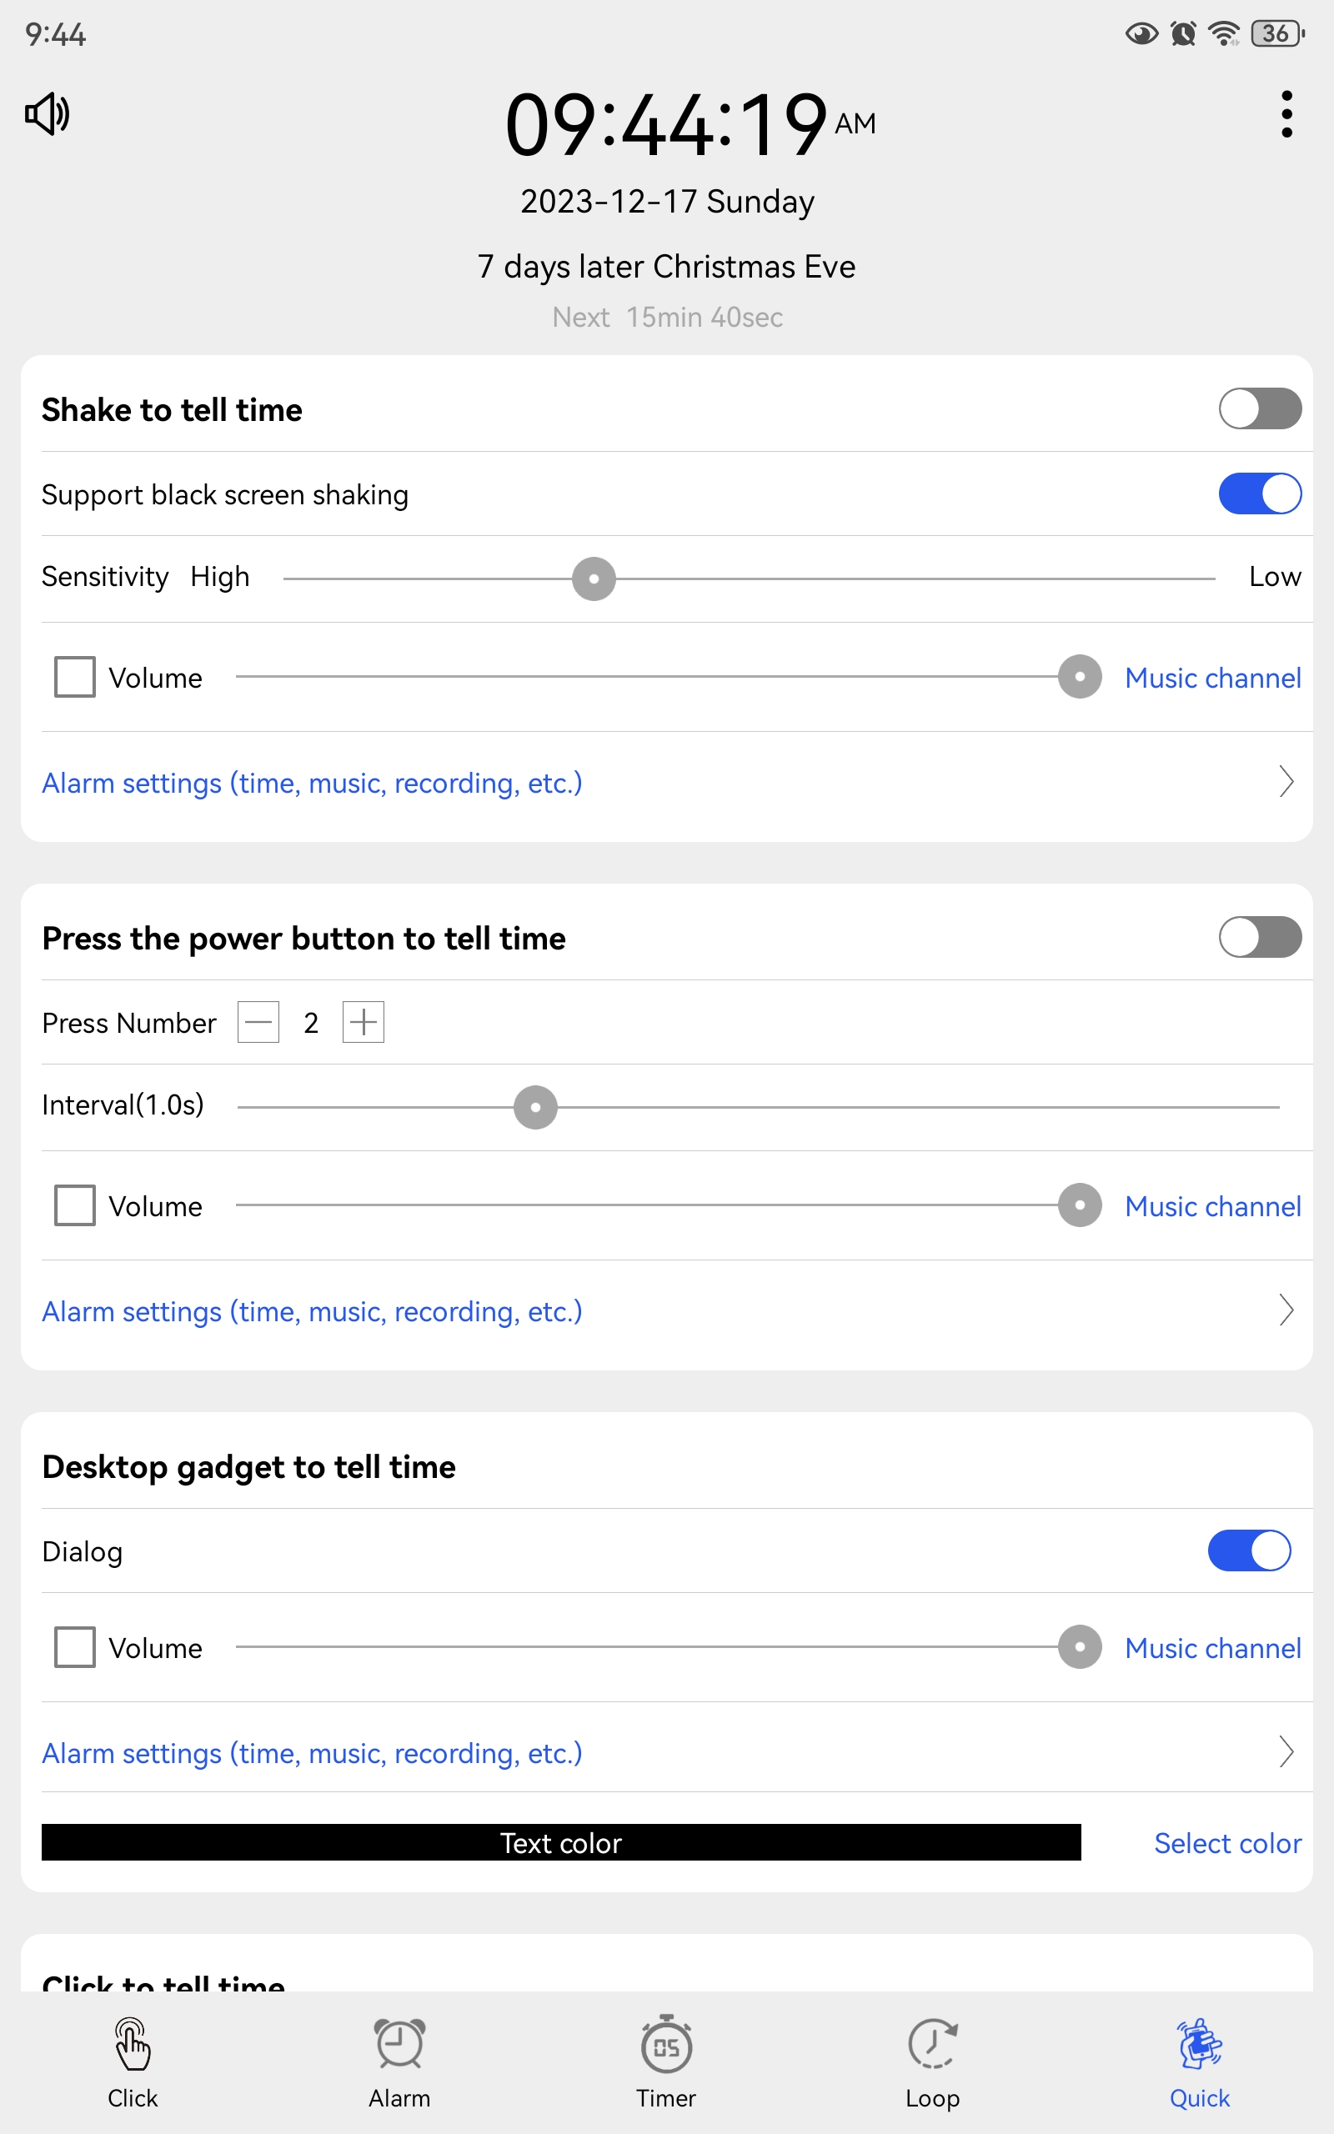
Task: Switch to the Alarm clock tab
Action: [x=399, y=2043]
